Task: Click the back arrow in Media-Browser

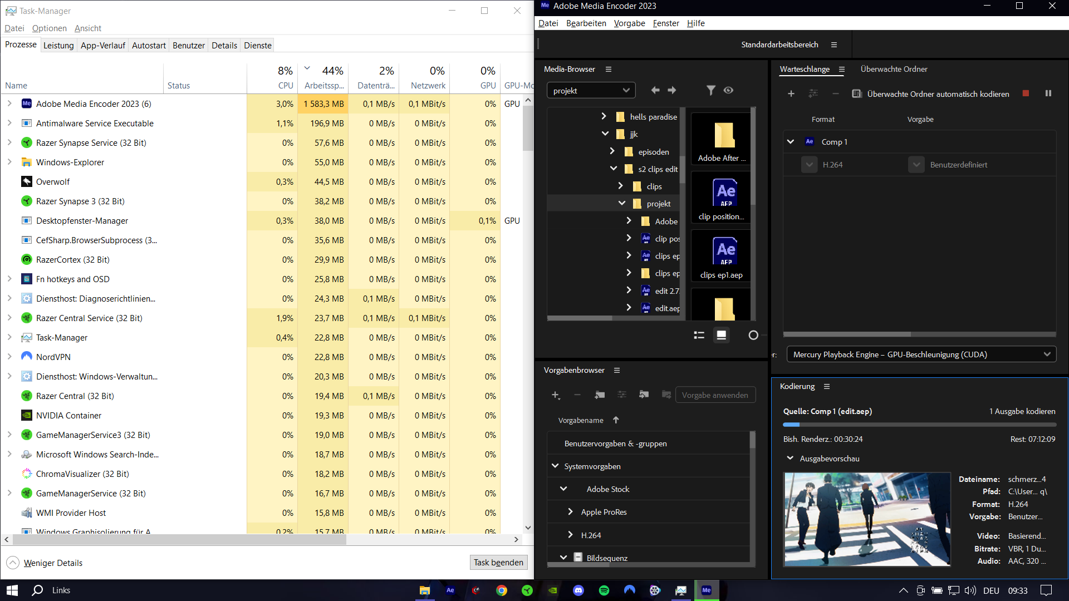Action: tap(655, 90)
